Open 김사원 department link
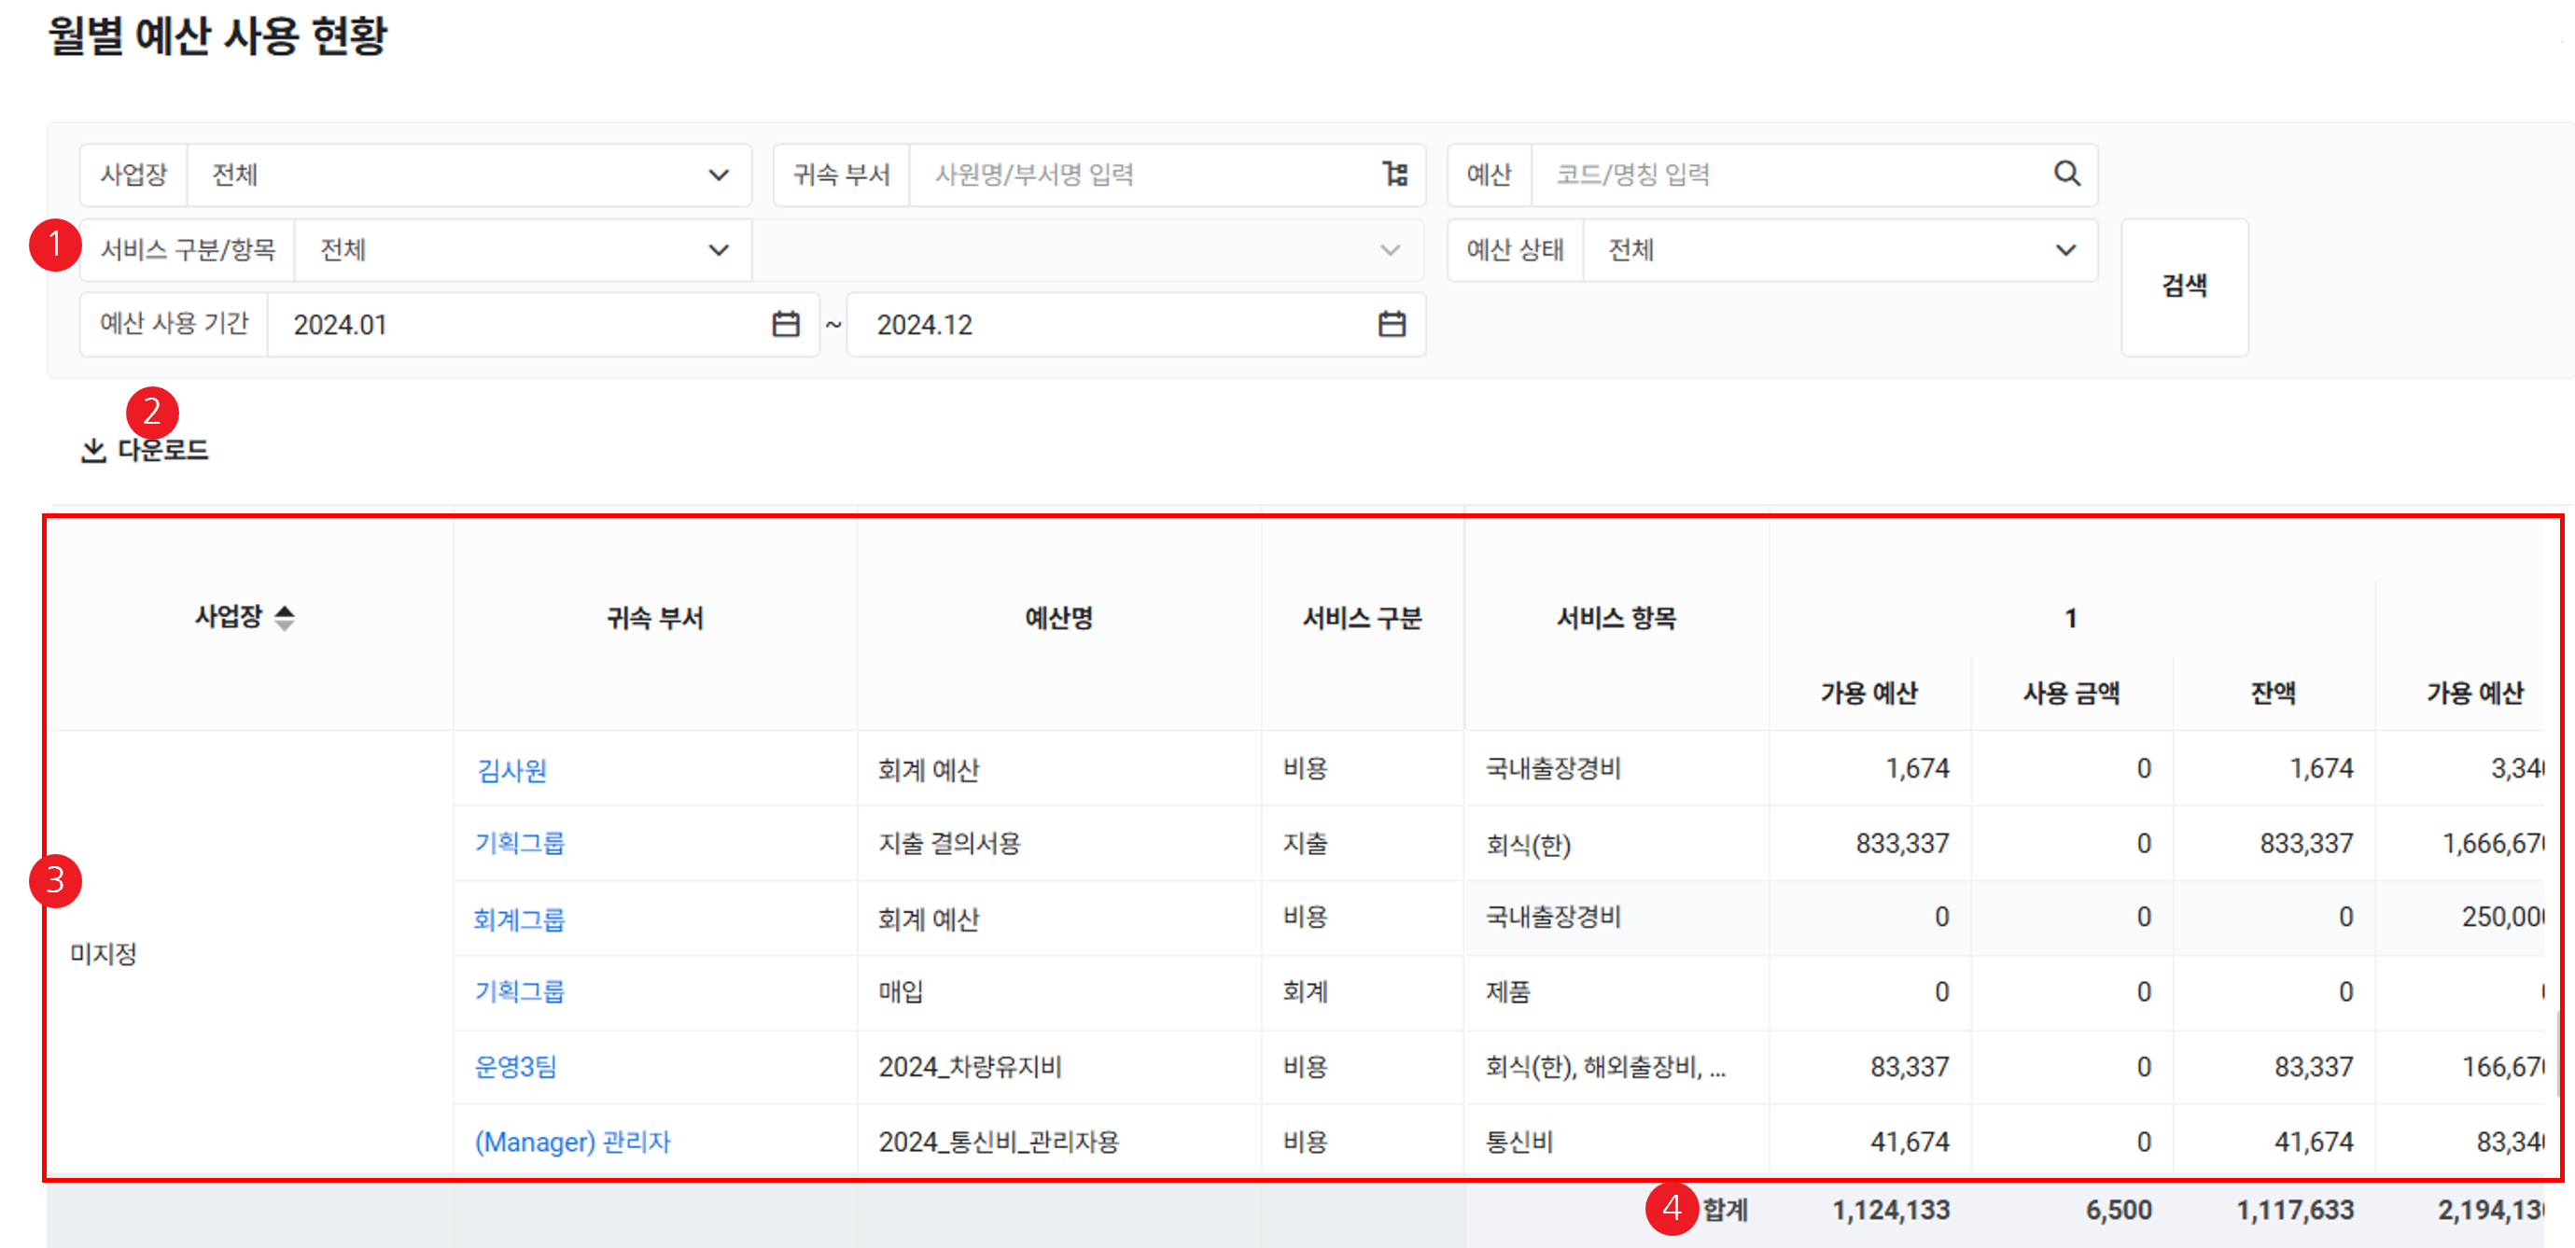This screenshot has height=1248, width=2575. (x=511, y=770)
